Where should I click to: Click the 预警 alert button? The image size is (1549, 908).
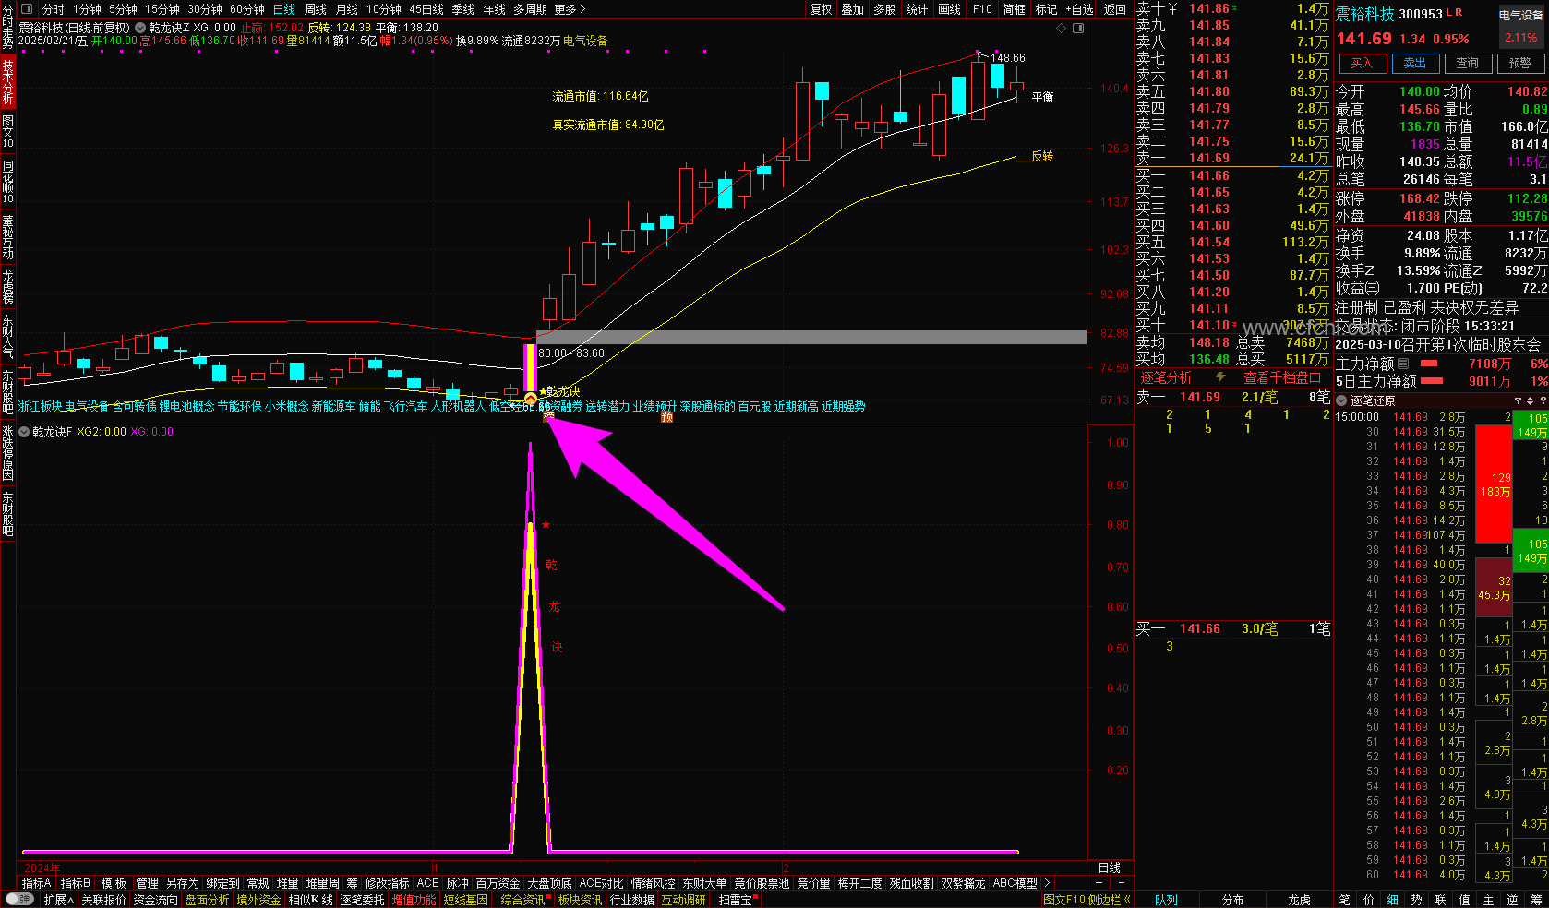pyautogui.click(x=1520, y=63)
